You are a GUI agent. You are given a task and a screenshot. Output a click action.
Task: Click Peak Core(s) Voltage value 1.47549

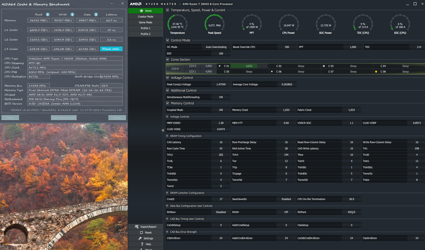coord(221,84)
